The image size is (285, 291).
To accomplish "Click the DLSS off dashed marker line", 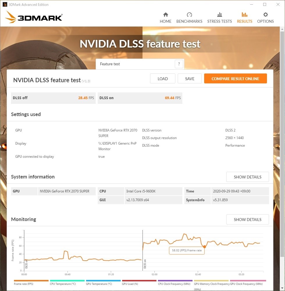I will (24, 250).
